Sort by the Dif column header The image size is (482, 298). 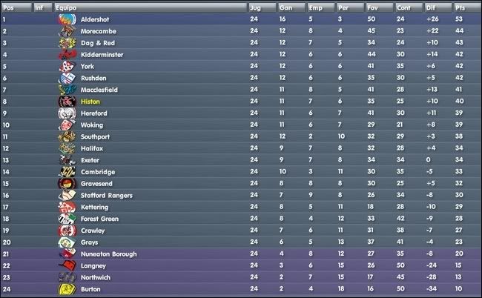pos(438,7)
